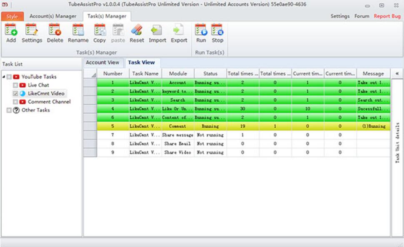The image size is (404, 247).
Task: Click the paste task icon
Action: point(118,30)
